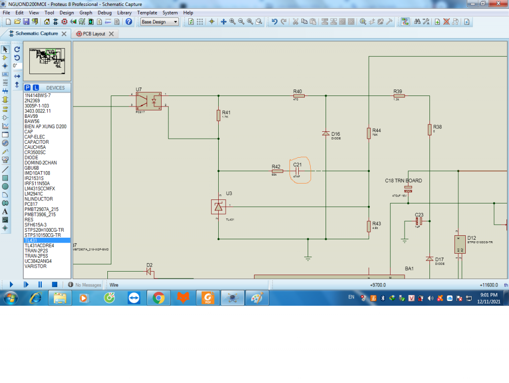Select the Junction dot mode tool
The width and height of the screenshot is (509, 383).
pyautogui.click(x=5, y=66)
